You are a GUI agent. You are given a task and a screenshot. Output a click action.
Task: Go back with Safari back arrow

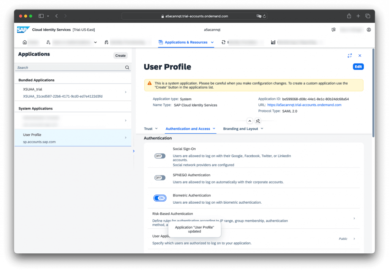57,16
